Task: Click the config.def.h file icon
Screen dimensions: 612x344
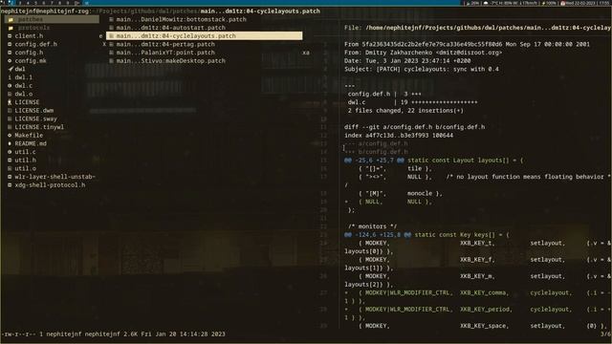Action: [x=10, y=44]
